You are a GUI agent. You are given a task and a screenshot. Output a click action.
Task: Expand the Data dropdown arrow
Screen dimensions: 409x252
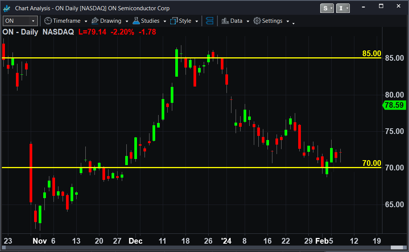248,21
